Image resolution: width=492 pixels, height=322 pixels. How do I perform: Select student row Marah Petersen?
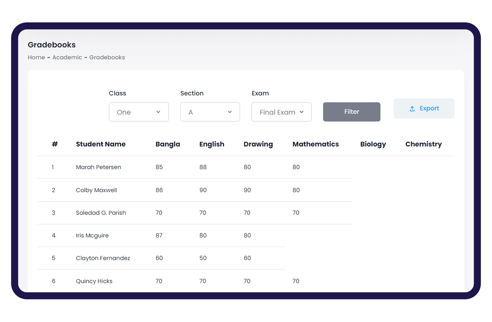(x=98, y=167)
